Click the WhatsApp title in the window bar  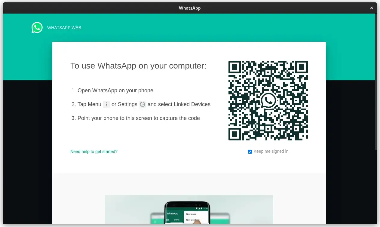(x=190, y=8)
